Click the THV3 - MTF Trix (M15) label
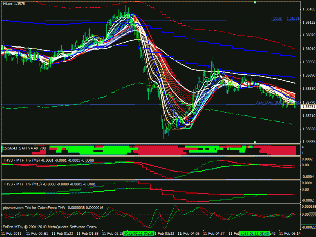 pyautogui.click(x=49, y=184)
